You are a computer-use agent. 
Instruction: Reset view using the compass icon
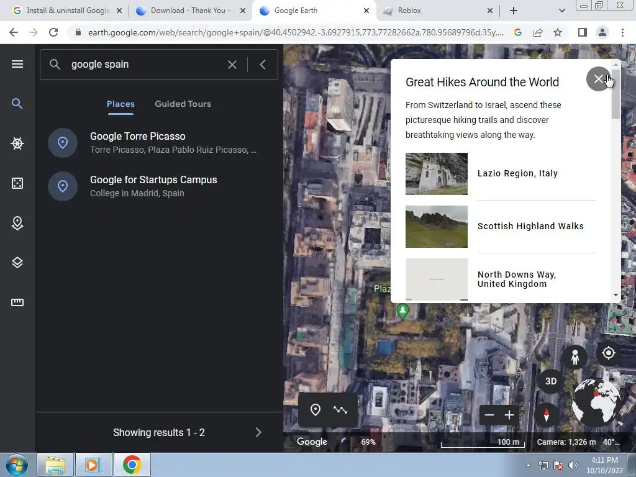547,415
